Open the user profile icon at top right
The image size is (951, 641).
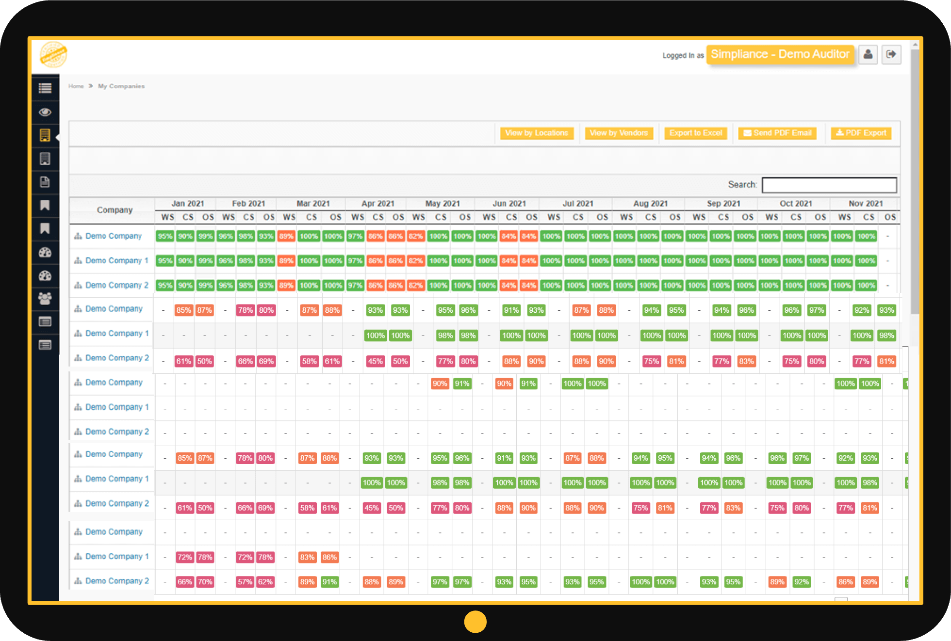868,54
